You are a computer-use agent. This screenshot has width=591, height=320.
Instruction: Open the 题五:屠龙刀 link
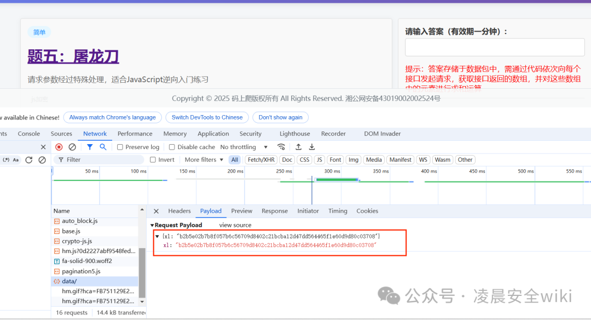point(73,56)
